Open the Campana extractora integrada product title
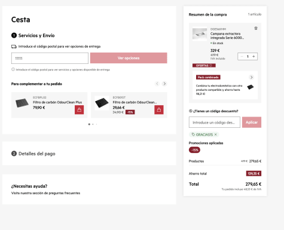This screenshot has width=284, height=230. [x=227, y=36]
